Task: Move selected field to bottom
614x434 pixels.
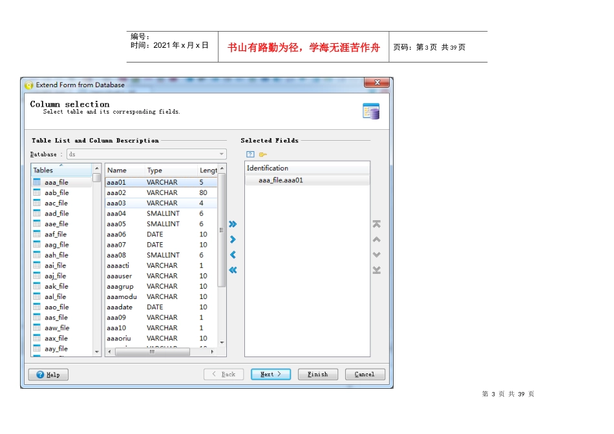Action: point(376,270)
